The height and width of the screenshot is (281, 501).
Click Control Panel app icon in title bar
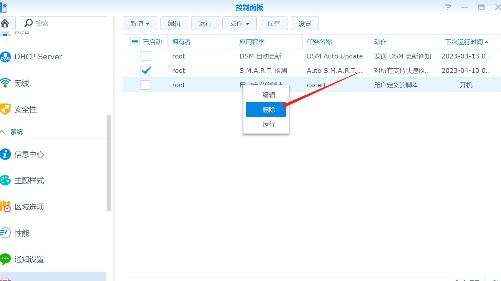tap(3, 7)
